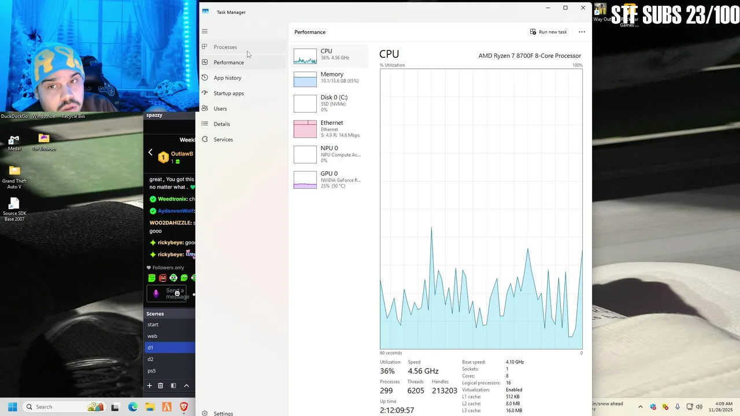Click Run new task button
The image size is (740, 416).
[549, 32]
